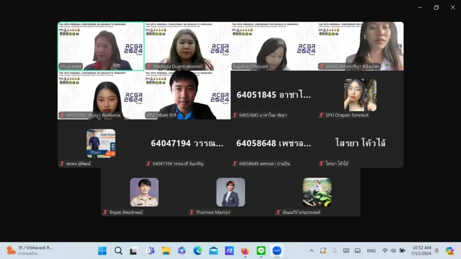
Task: Click the Cold Chain profile picture
Action: 101,143
